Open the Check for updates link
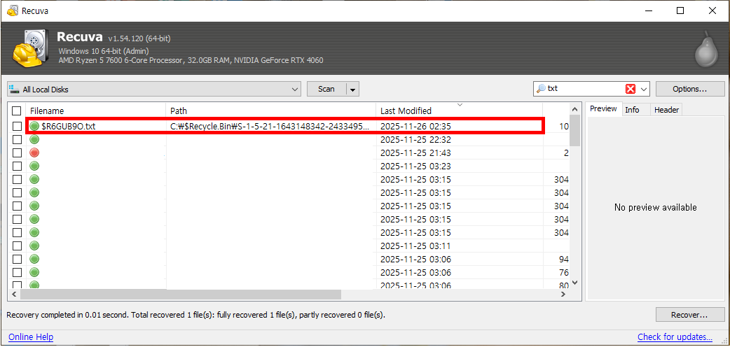This screenshot has width=730, height=347. coord(675,337)
